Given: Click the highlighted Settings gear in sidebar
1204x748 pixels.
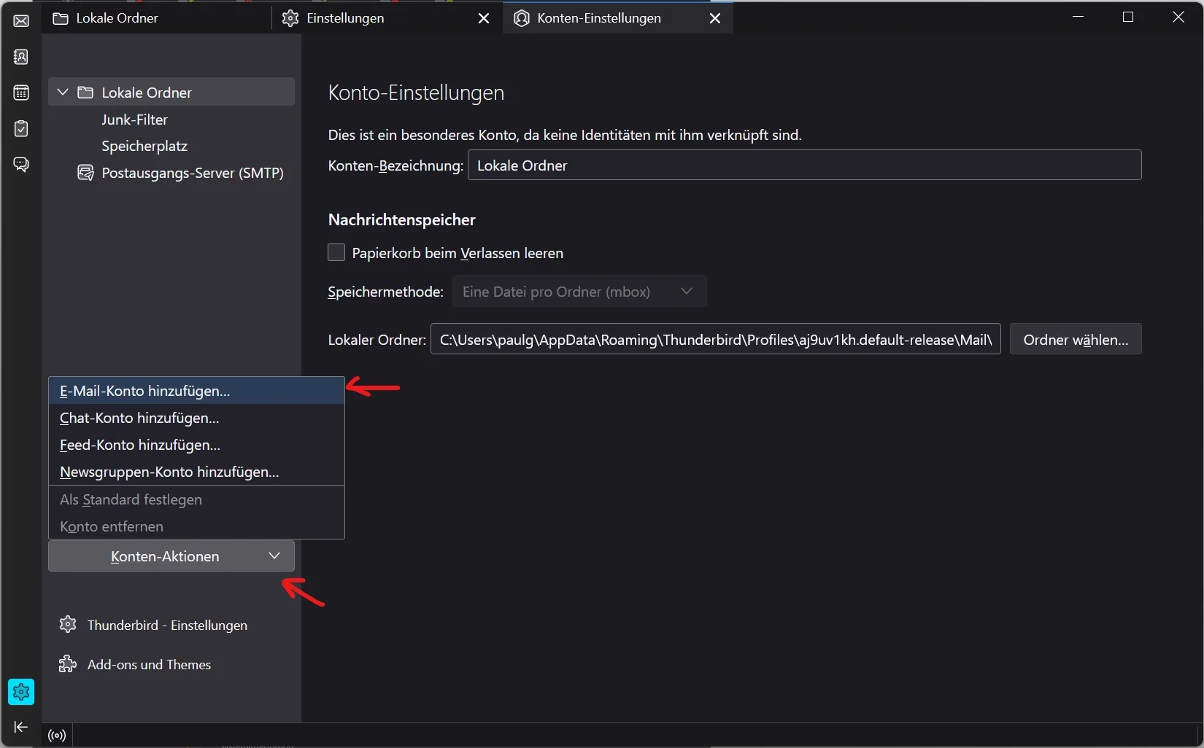Looking at the screenshot, I should pos(21,692).
